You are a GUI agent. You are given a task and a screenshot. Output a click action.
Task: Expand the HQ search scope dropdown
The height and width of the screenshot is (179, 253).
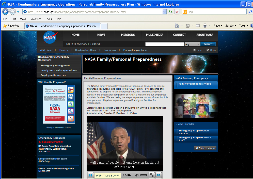pyautogui.click(x=192, y=44)
